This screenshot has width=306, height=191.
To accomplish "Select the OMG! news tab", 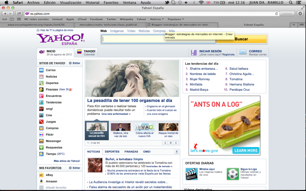I will (x=147, y=152).
